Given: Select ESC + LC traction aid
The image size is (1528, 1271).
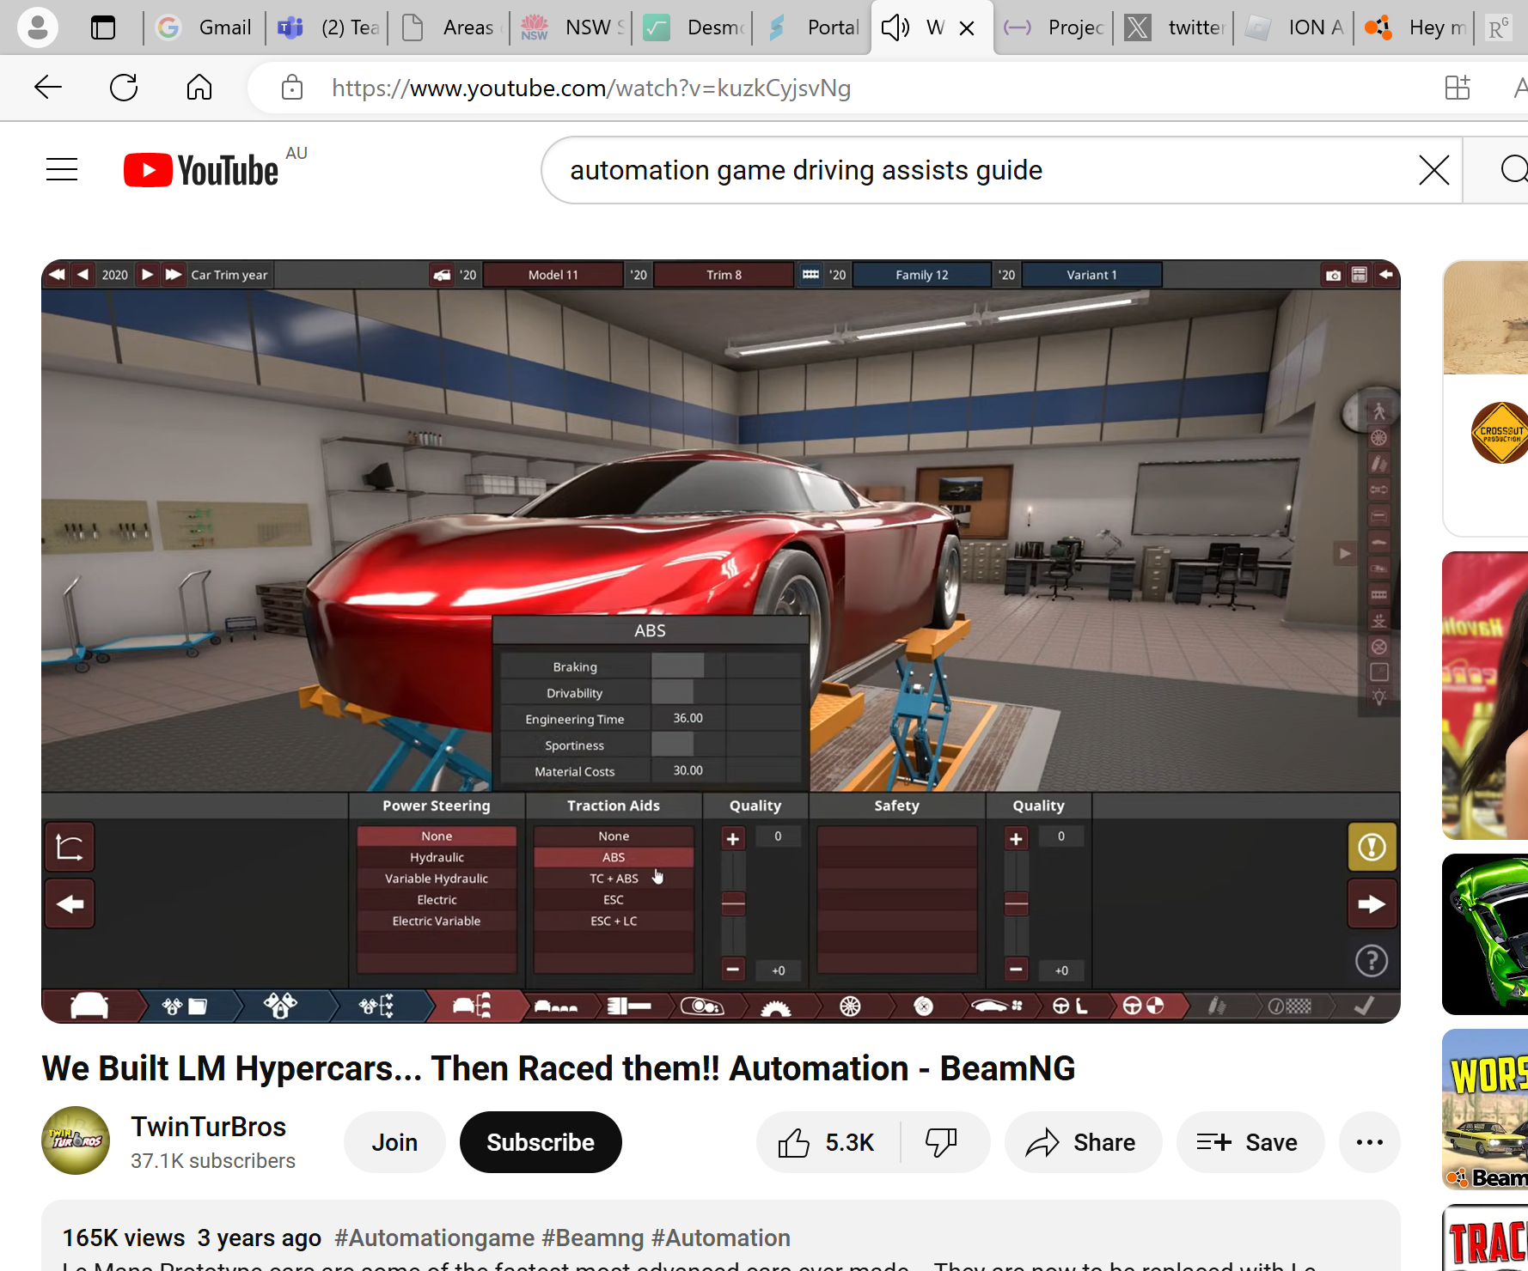Looking at the screenshot, I should click(614, 921).
